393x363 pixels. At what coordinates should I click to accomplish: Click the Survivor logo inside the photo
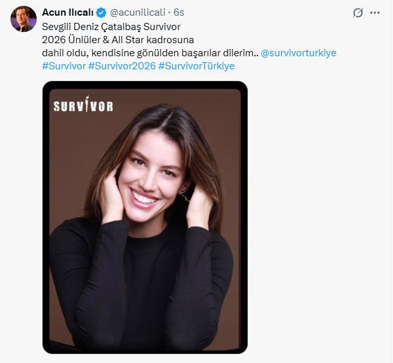(x=83, y=106)
